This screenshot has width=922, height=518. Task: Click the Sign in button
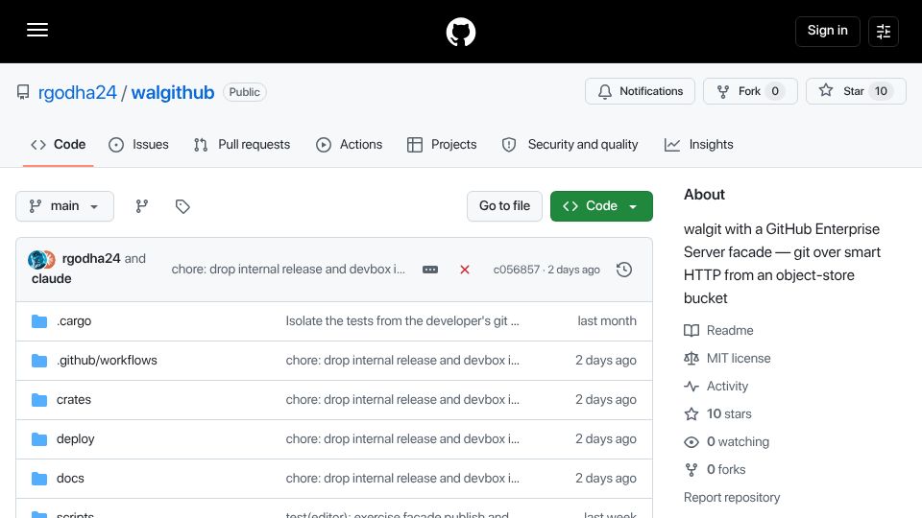(827, 31)
